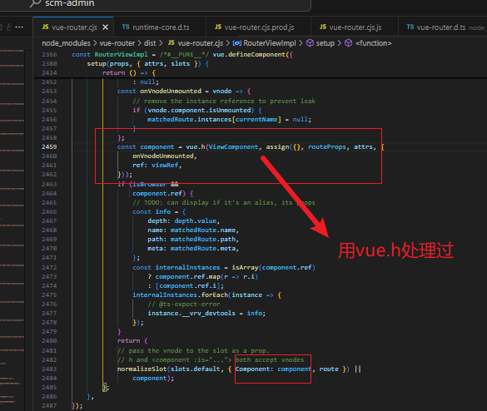
Task: Click the setup method cube icon
Action: tap(310, 42)
